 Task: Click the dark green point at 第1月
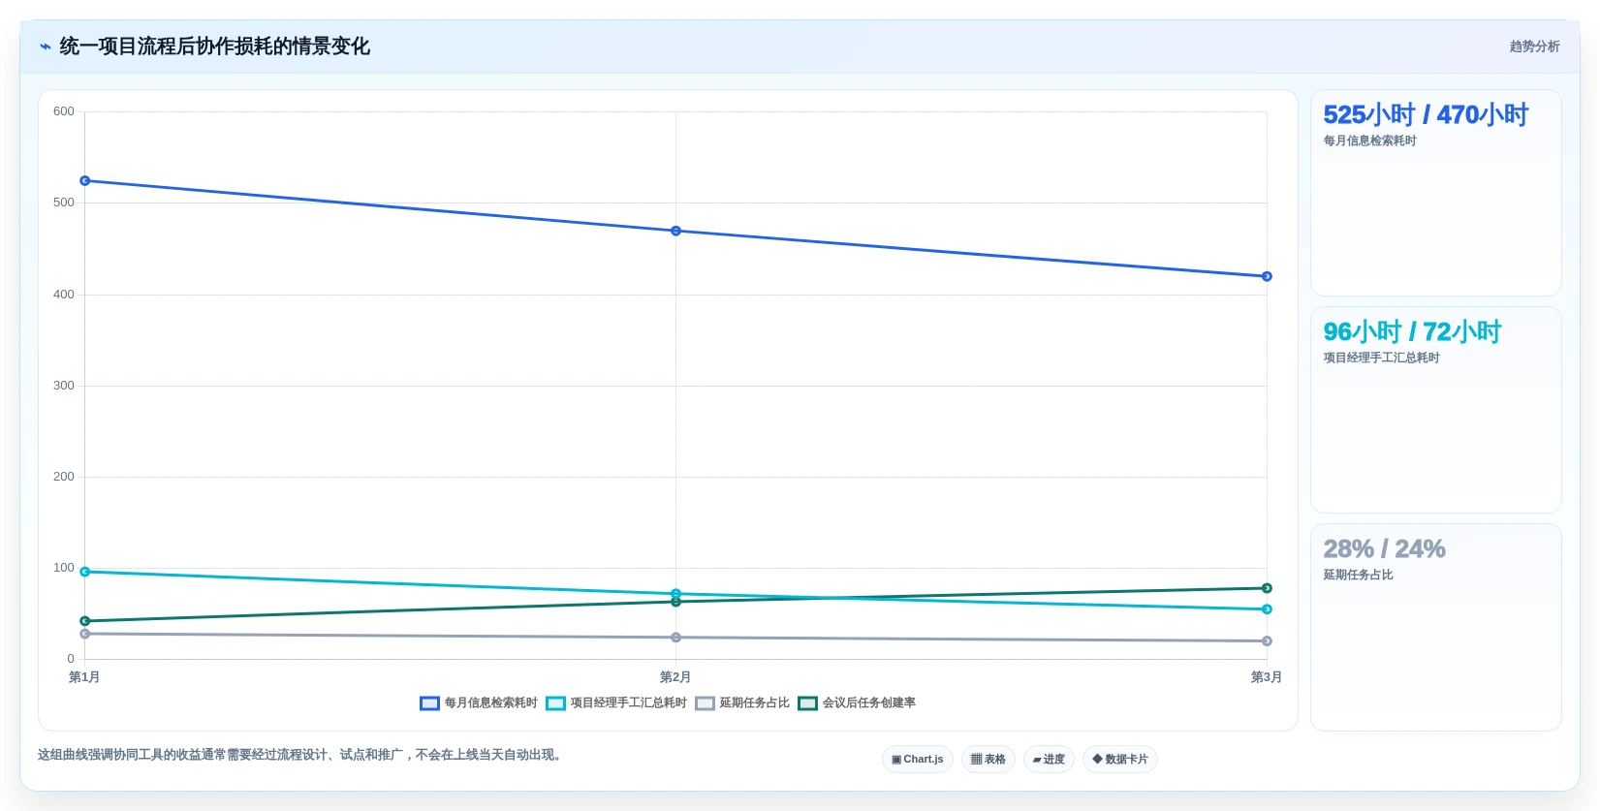[85, 621]
